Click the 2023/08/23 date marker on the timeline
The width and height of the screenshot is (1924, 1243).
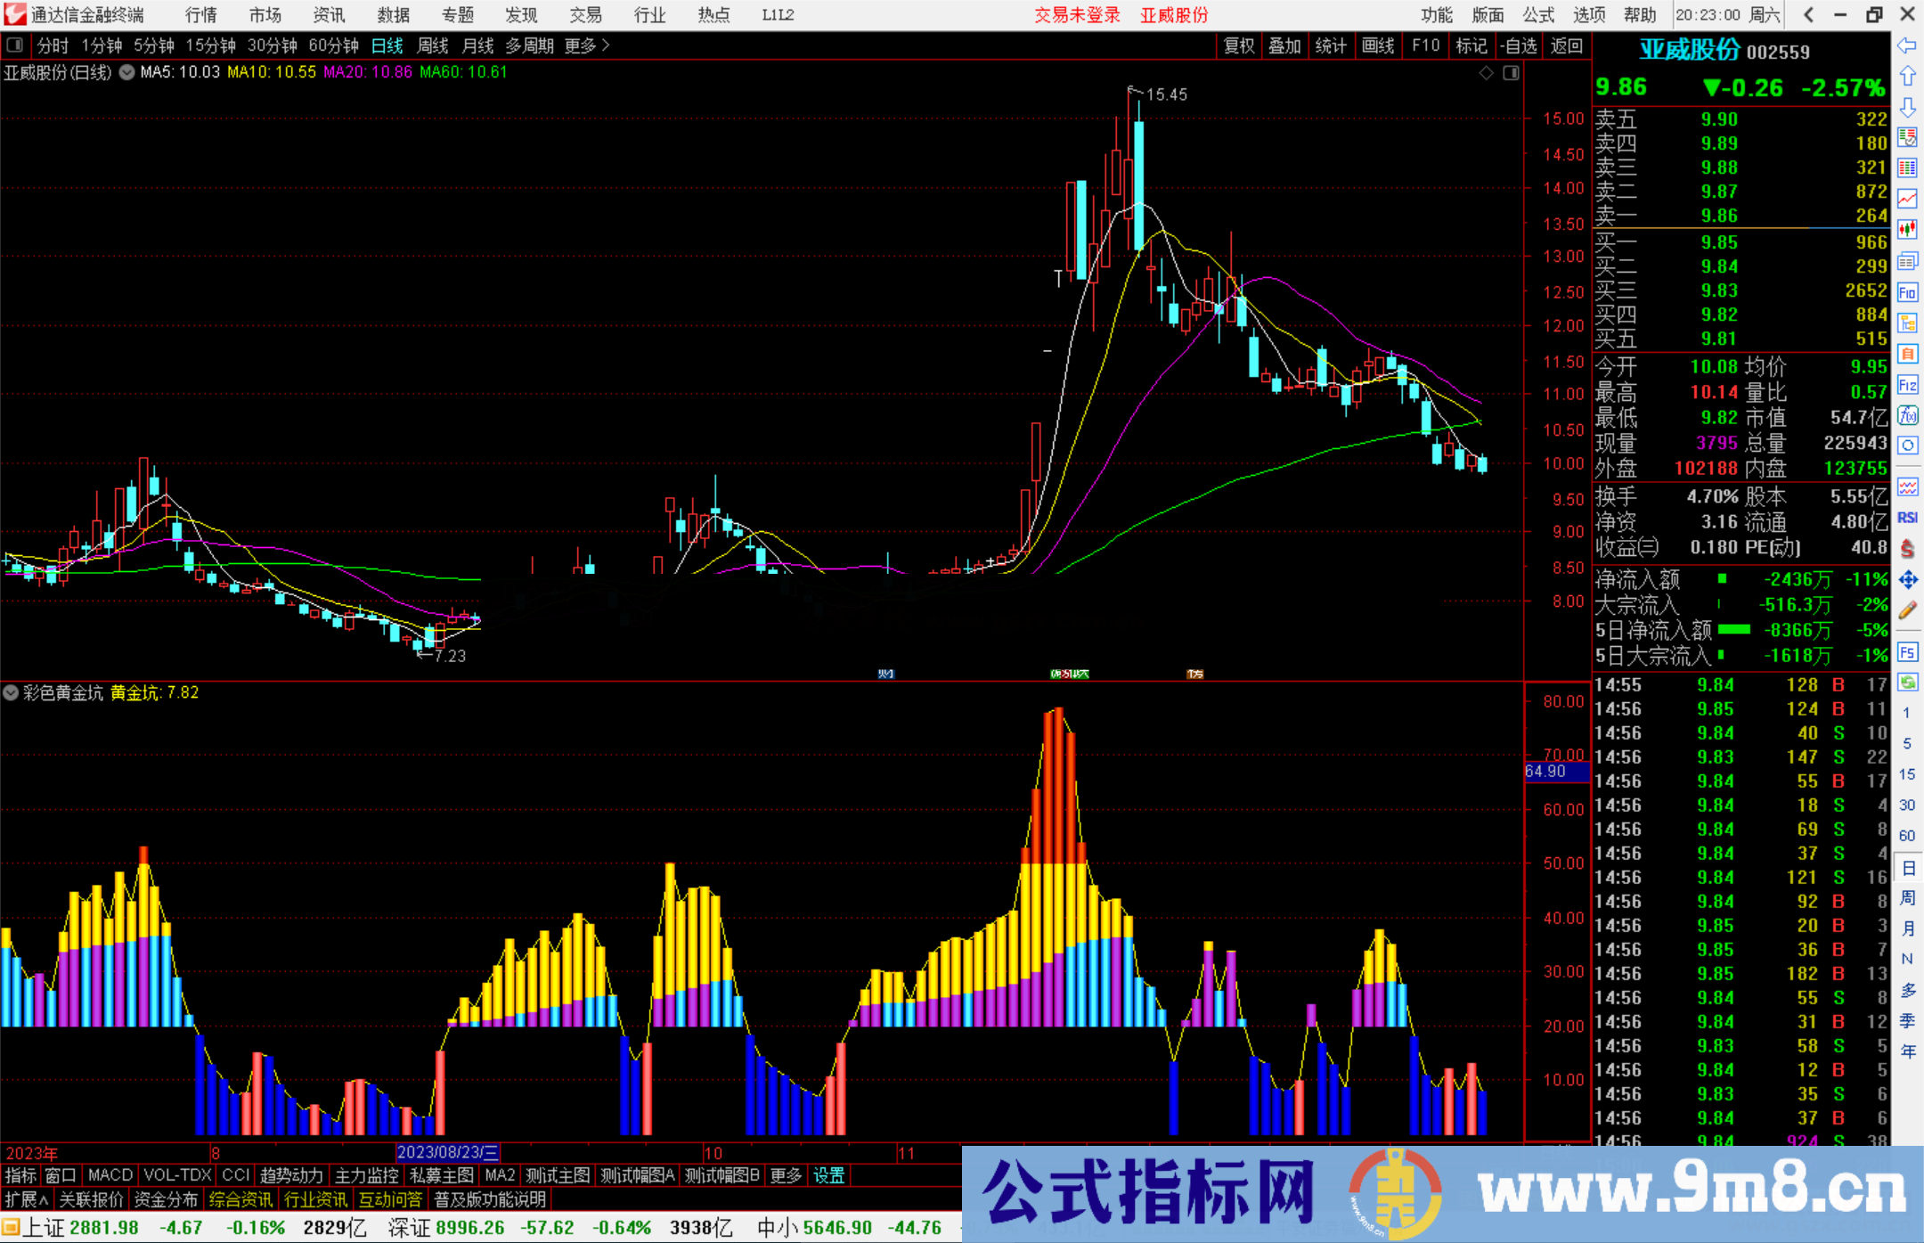coord(450,1151)
